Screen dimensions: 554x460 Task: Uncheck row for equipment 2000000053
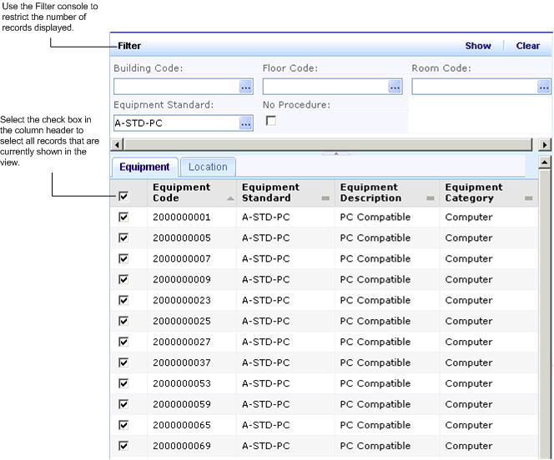(x=123, y=384)
